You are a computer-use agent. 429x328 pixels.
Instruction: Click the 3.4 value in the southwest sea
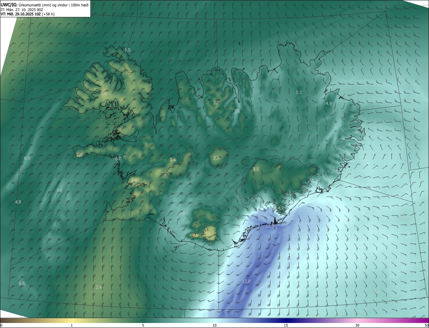(99, 287)
